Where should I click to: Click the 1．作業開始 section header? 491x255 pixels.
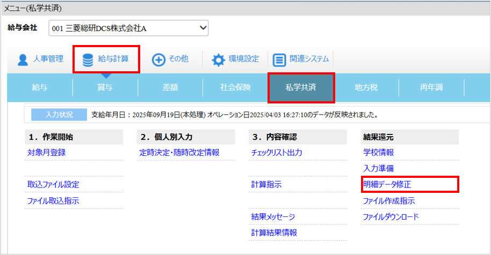[74, 137]
